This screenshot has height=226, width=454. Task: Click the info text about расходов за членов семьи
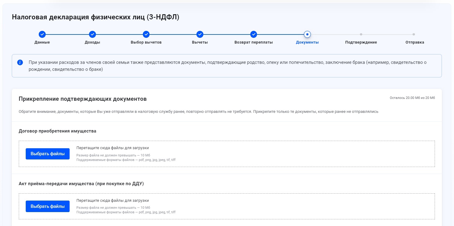click(x=228, y=66)
